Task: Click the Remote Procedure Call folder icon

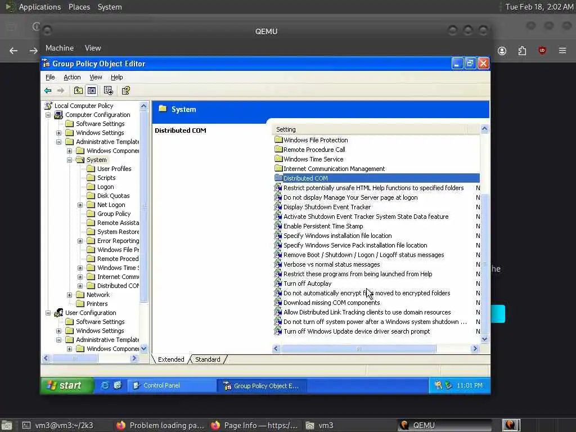Action: 278,149
